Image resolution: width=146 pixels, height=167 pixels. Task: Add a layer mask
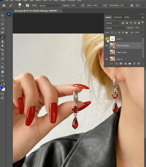(x=121, y=64)
